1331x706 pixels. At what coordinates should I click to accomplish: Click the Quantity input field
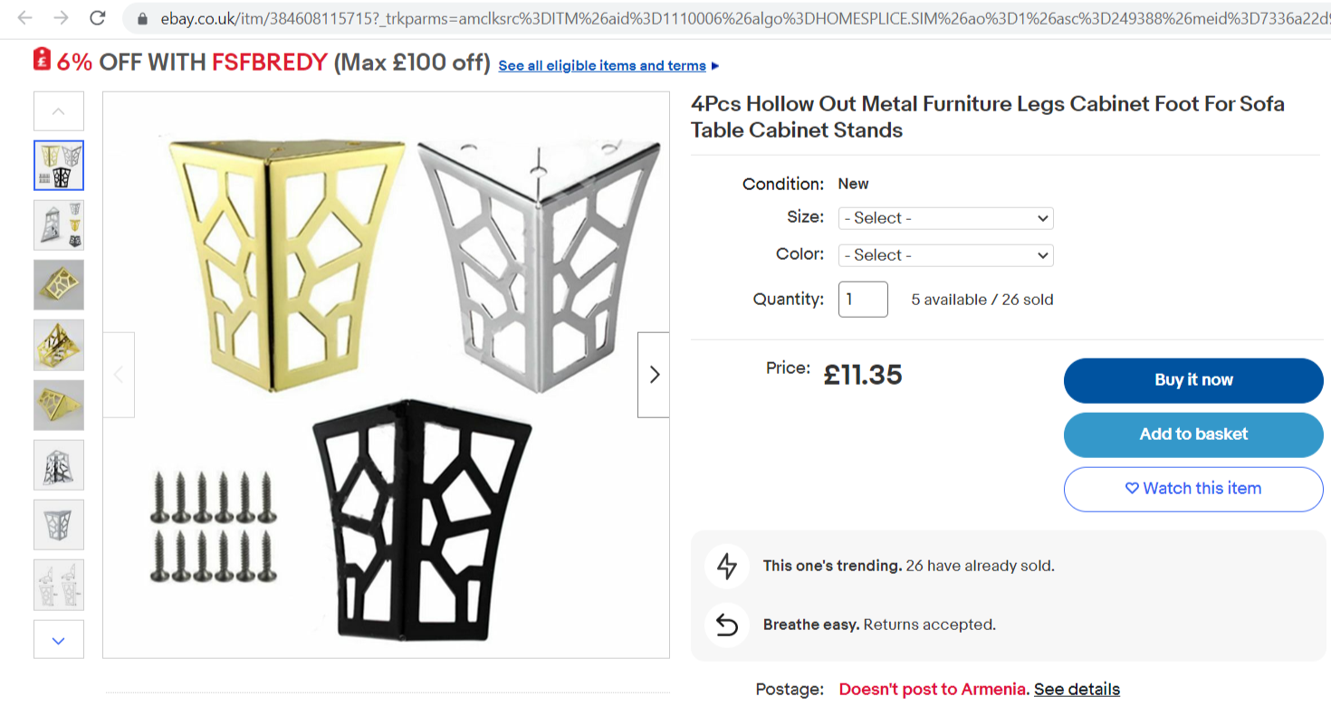pos(863,300)
